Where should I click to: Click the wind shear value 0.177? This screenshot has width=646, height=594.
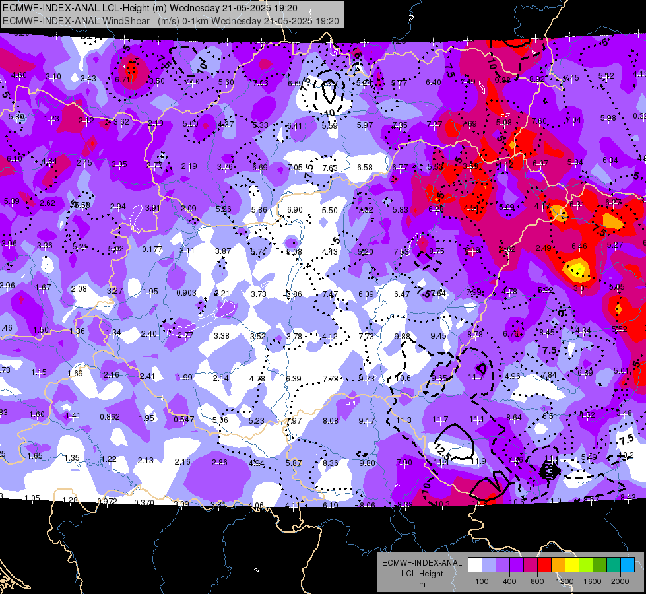(152, 249)
